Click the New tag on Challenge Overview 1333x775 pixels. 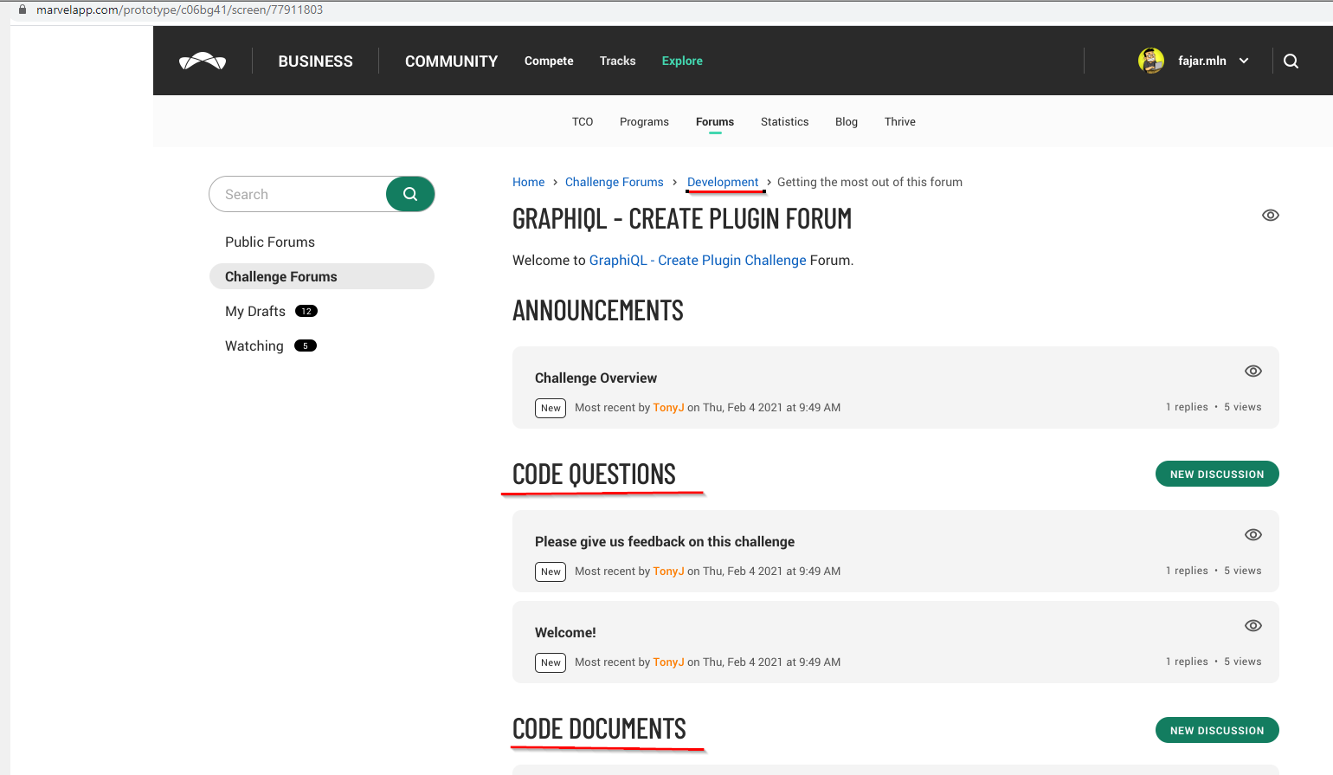[551, 408]
